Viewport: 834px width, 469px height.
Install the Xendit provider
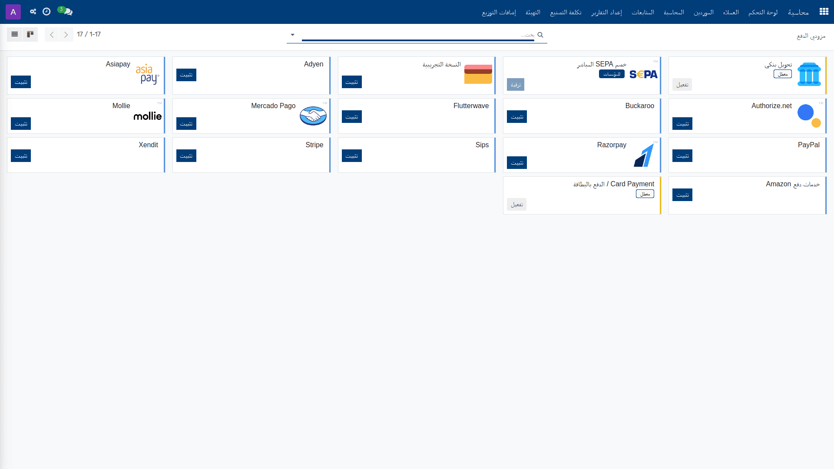[x=21, y=155]
